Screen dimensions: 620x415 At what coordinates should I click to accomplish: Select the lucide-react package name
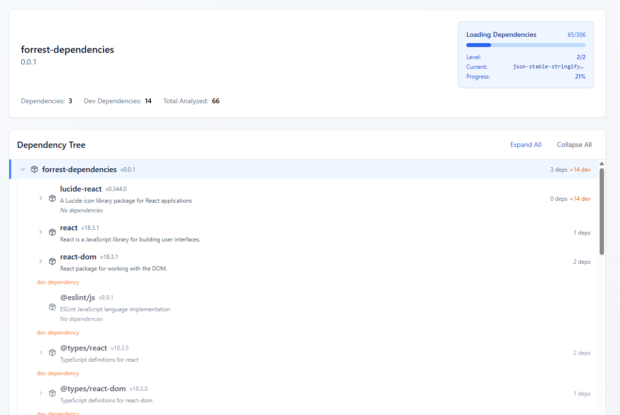click(x=81, y=189)
